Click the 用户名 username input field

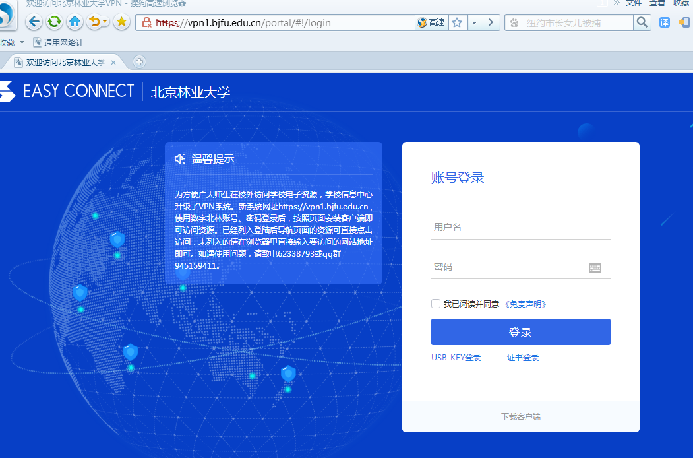coord(520,228)
